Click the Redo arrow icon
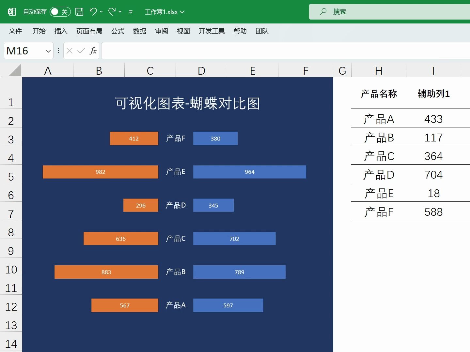The image size is (470, 352). click(x=112, y=12)
